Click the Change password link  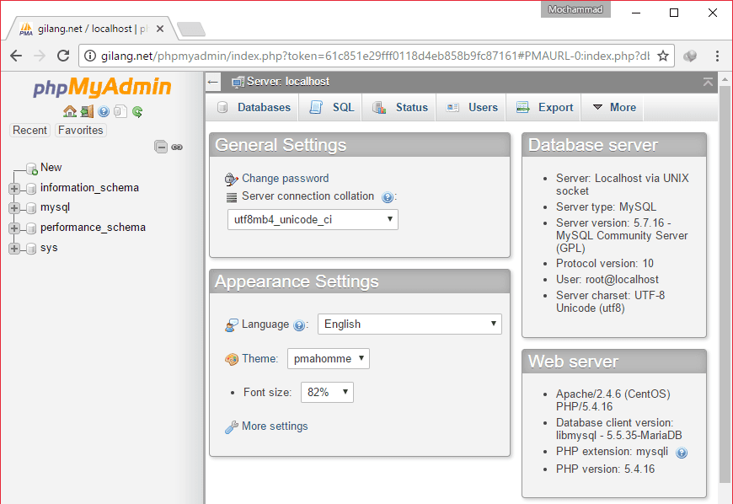(285, 178)
